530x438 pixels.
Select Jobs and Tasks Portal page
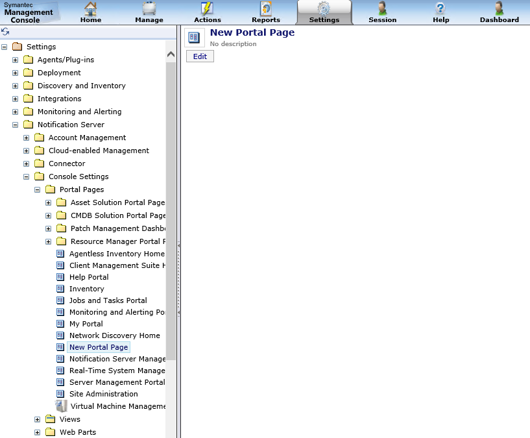tap(108, 300)
